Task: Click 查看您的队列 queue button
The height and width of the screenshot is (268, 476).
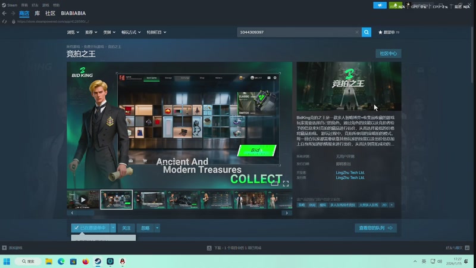Action: [x=375, y=228]
